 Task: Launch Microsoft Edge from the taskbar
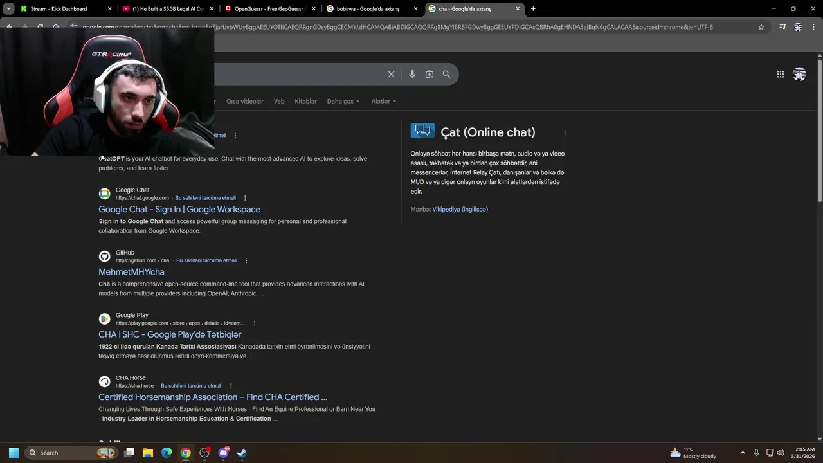[167, 453]
